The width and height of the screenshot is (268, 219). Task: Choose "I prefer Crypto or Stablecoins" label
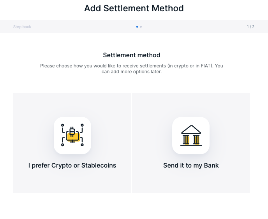coord(72,166)
